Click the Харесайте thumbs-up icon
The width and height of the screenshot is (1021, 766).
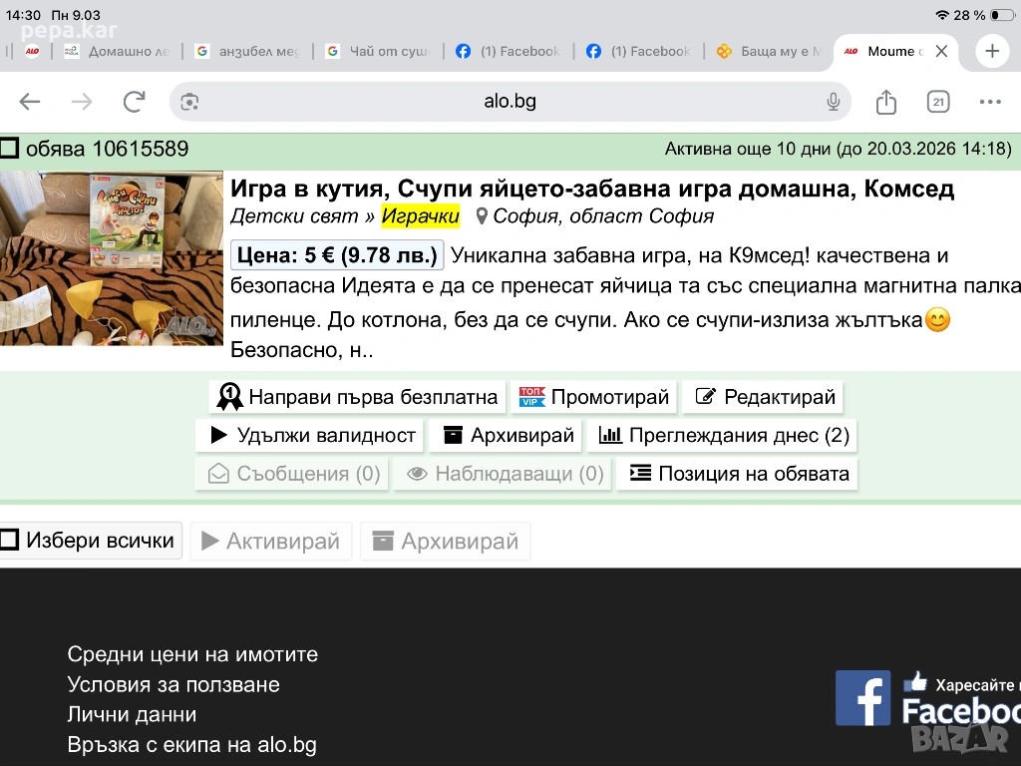pos(915,682)
